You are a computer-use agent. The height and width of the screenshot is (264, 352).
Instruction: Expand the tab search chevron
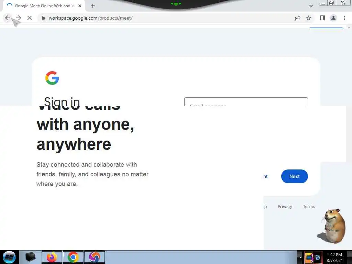(311, 6)
